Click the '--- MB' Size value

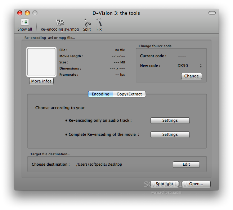pyautogui.click(x=119, y=62)
